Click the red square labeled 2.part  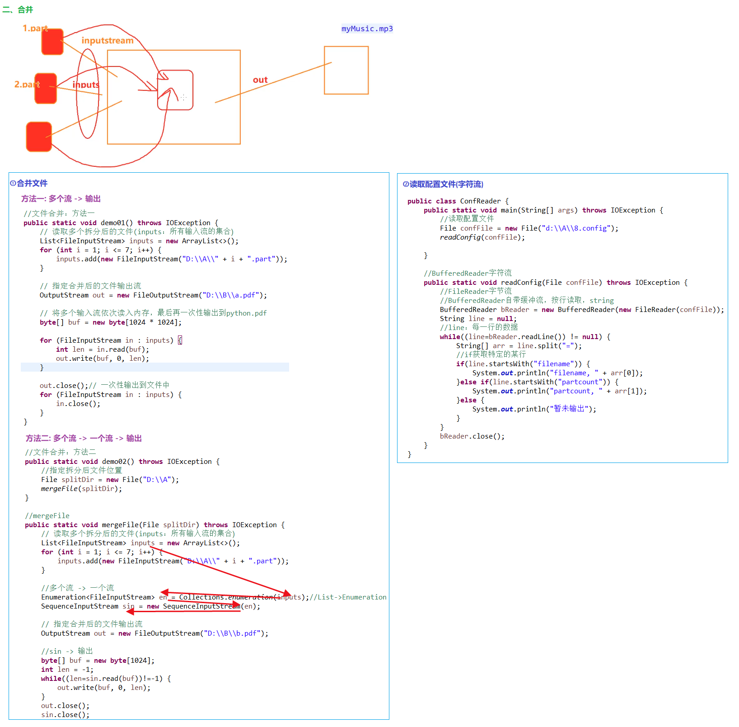click(46, 89)
